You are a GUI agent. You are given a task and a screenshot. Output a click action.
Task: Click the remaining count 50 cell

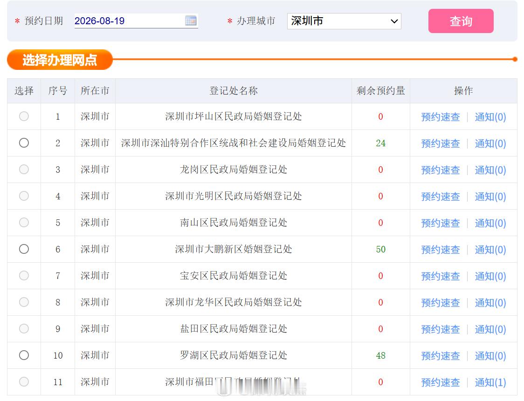pos(380,250)
